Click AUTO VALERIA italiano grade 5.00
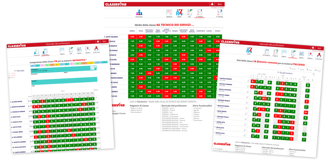 point(132,37)
